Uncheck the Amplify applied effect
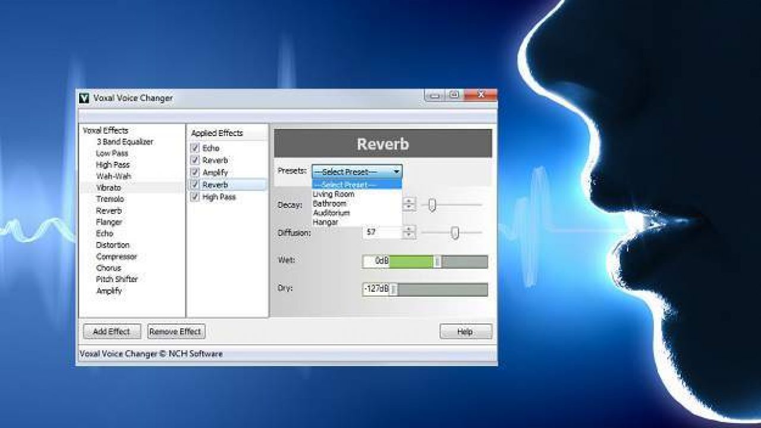 (194, 172)
